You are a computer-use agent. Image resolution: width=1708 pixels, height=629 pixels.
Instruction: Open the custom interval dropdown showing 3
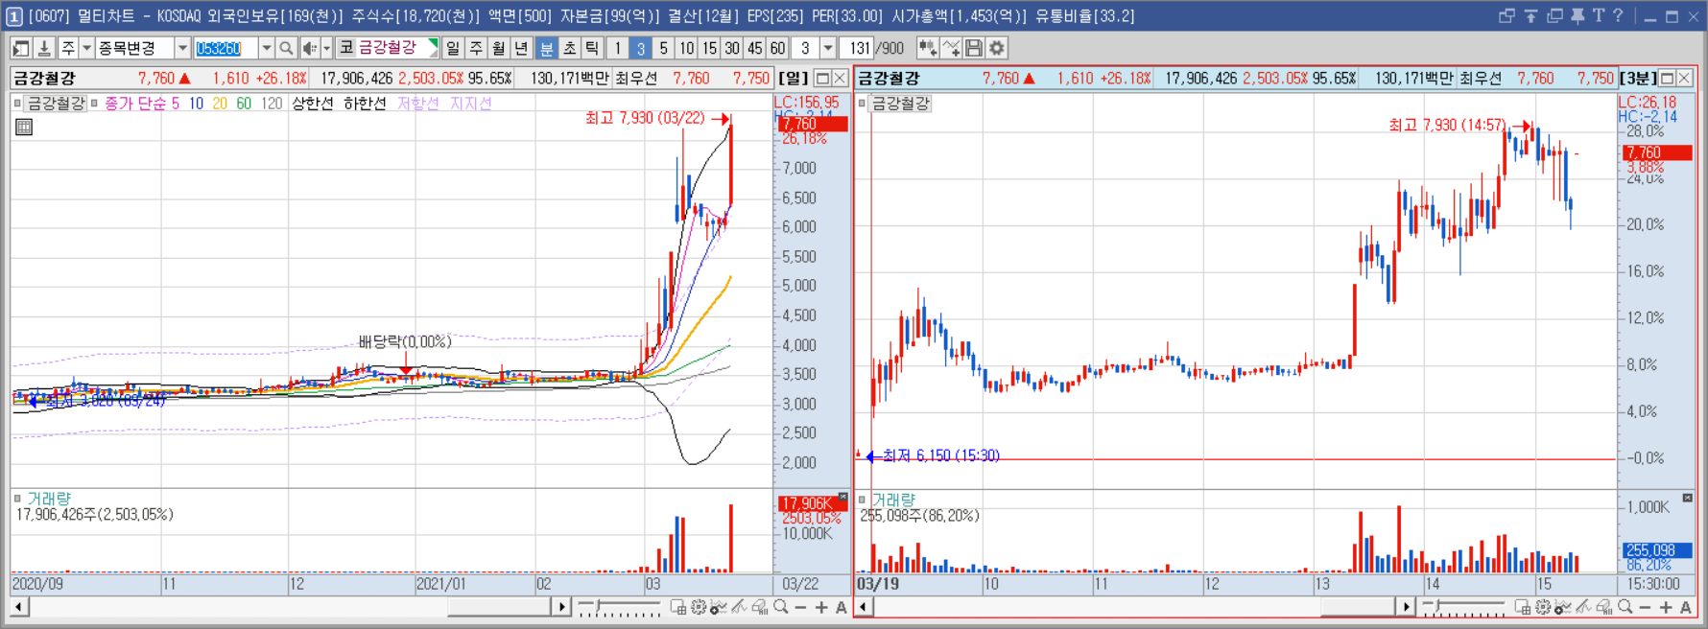click(828, 48)
